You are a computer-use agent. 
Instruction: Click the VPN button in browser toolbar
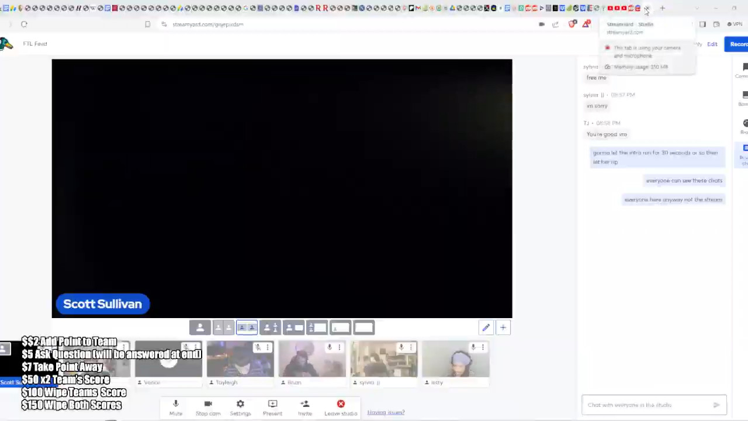click(x=734, y=24)
